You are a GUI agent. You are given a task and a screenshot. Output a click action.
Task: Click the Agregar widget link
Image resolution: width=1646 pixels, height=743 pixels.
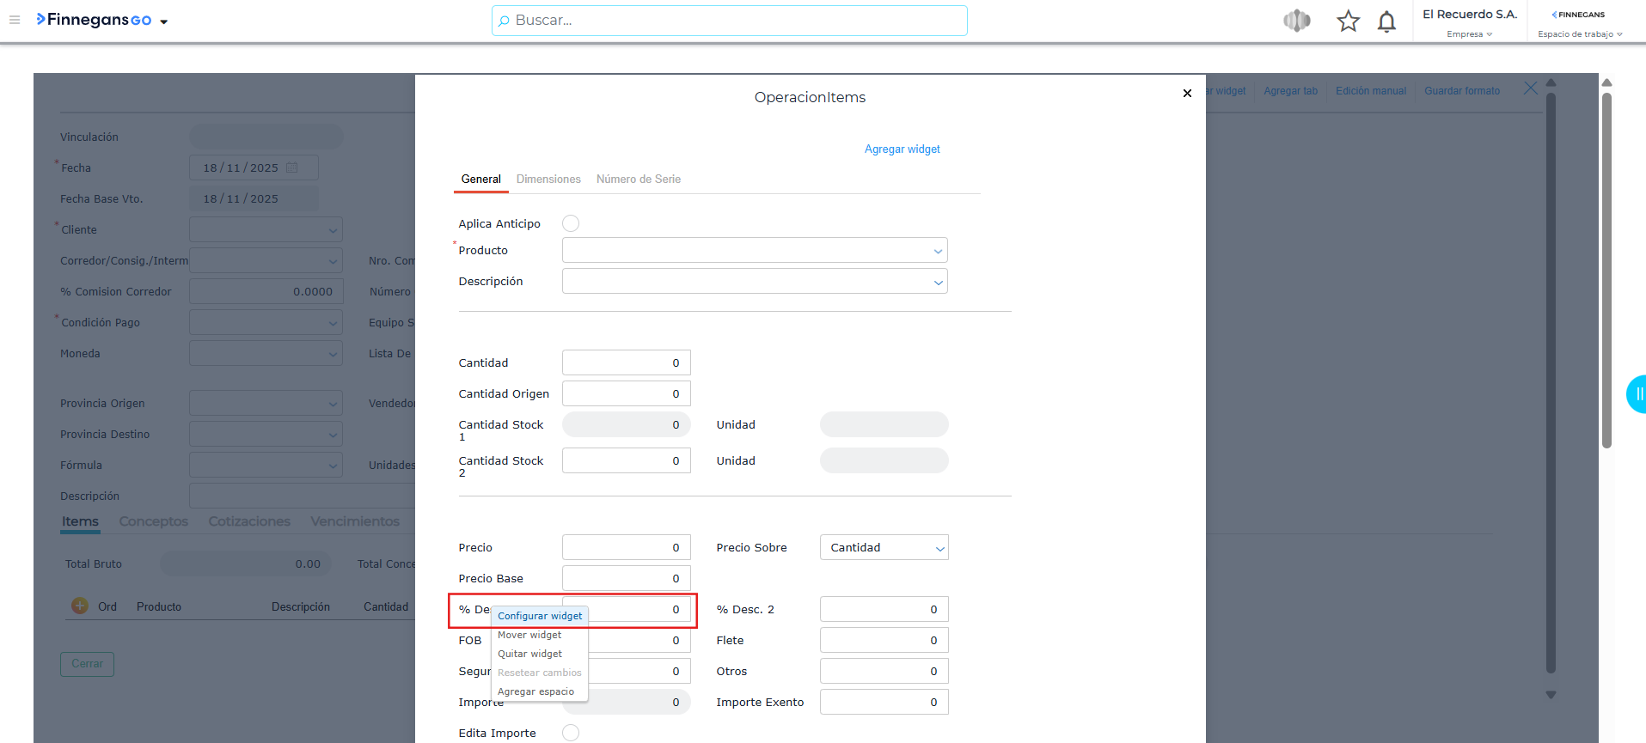(x=902, y=149)
